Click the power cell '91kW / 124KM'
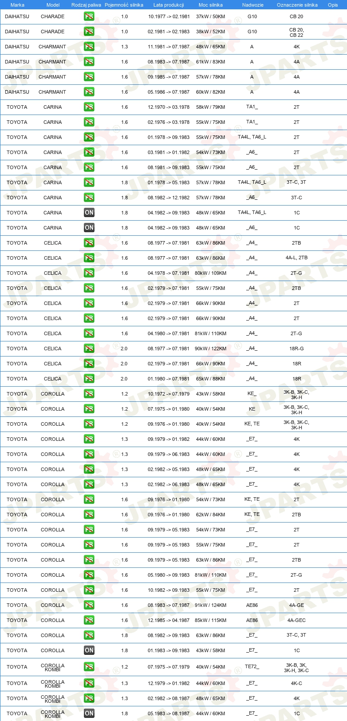 (211, 605)
